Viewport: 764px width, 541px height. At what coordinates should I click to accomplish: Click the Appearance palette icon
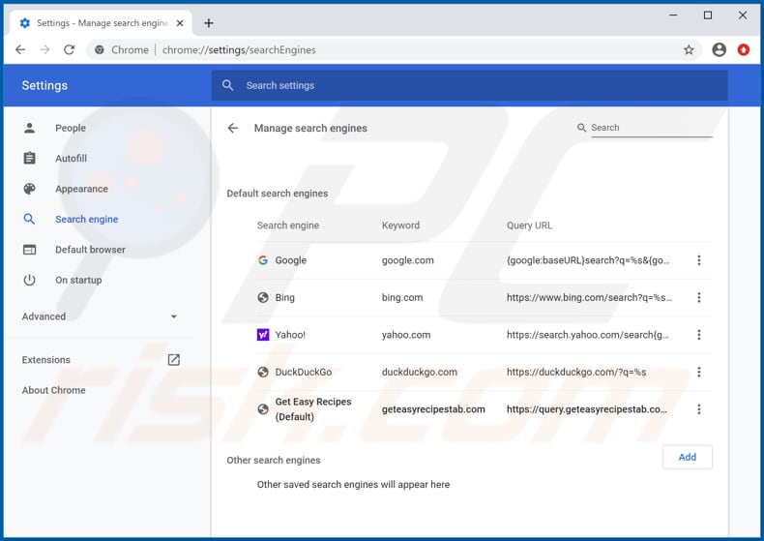click(29, 189)
